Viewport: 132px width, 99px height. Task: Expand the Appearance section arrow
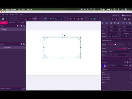click(x=110, y=40)
